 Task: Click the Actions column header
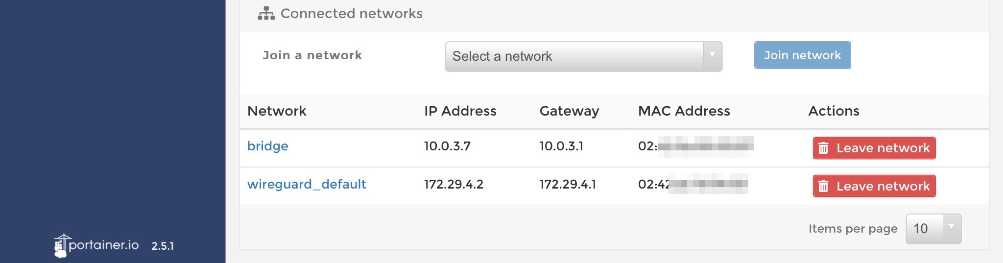[834, 111]
